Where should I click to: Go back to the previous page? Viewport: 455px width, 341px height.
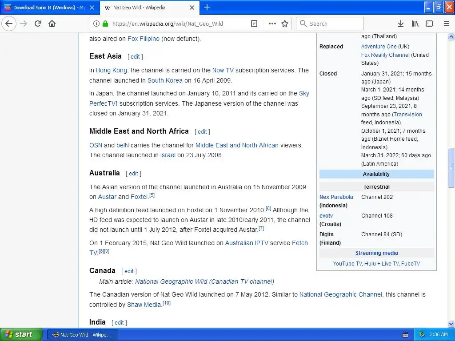point(9,24)
